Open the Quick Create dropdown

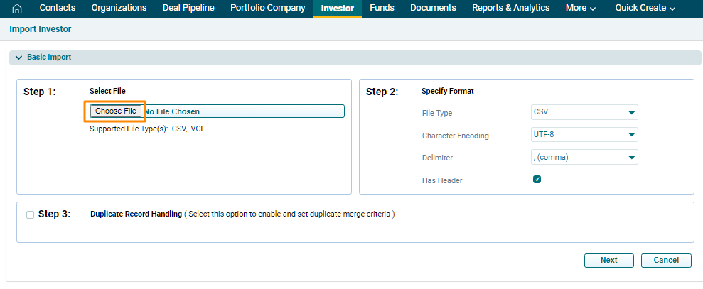[x=645, y=9]
